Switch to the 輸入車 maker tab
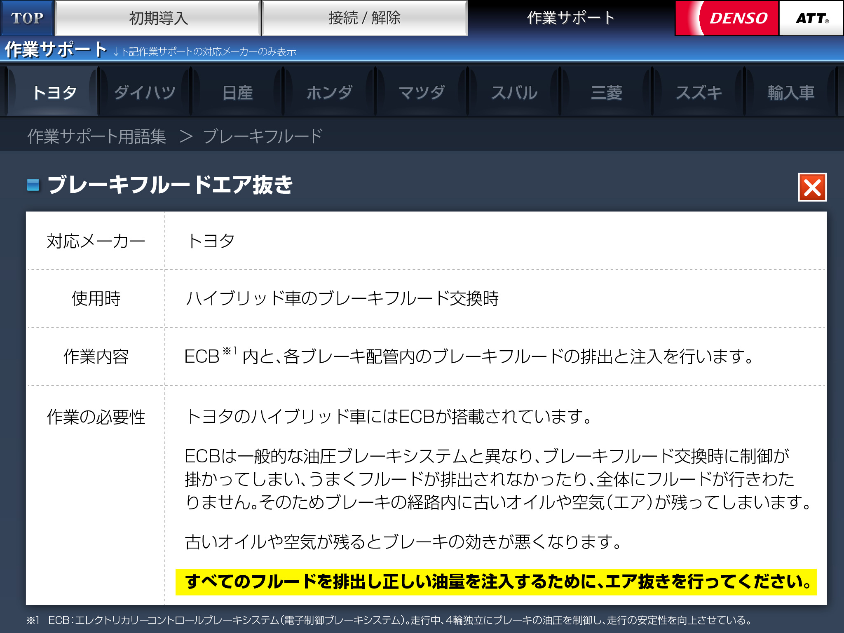Image resolution: width=844 pixels, height=633 pixels. point(791,92)
